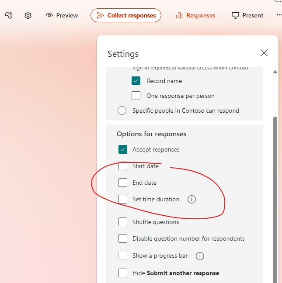Screen dimensions: 282x283
Task: Uncheck Accept responses
Action: [x=123, y=149]
